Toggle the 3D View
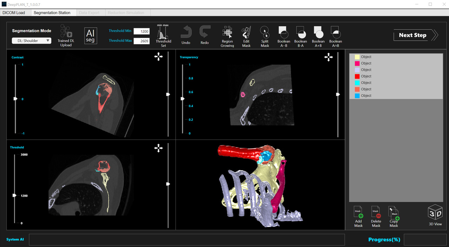Screen dimensions: 449x247 pos(435,215)
